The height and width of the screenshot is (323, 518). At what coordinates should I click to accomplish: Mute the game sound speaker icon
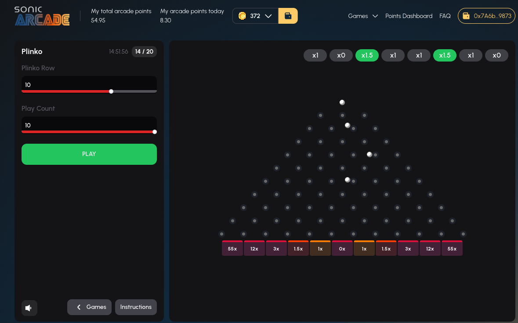coord(29,308)
